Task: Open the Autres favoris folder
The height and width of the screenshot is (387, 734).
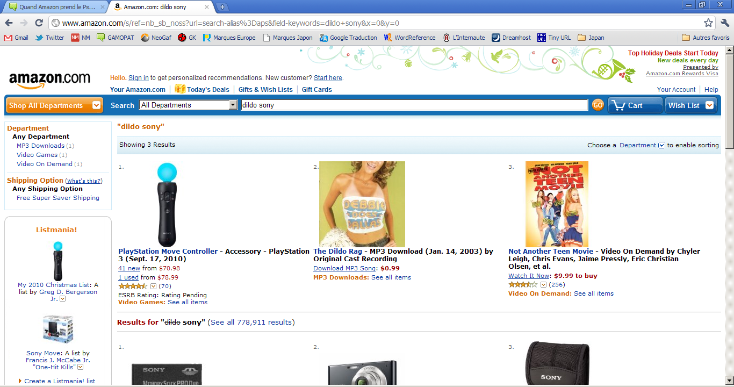Action: (706, 38)
